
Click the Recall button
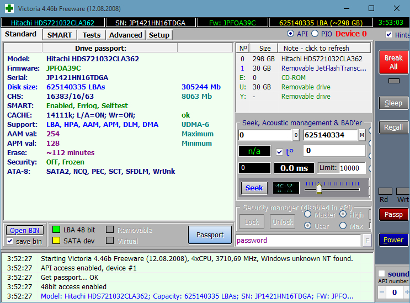[x=393, y=127]
